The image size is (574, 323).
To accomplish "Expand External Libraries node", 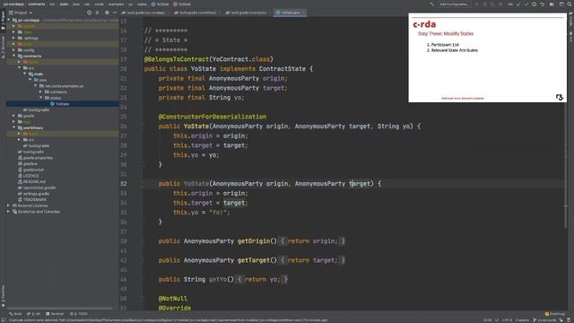I will tap(8, 205).
